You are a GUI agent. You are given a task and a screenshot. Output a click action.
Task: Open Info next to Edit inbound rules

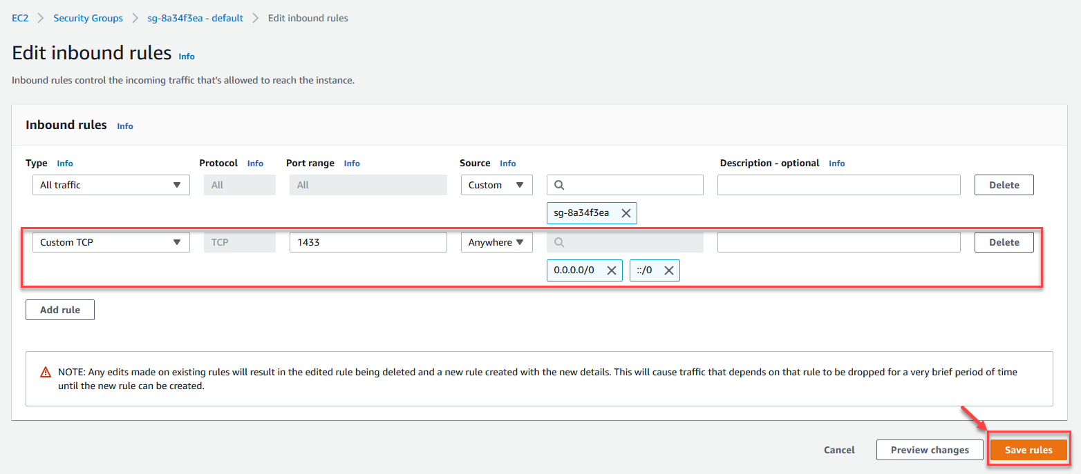187,57
